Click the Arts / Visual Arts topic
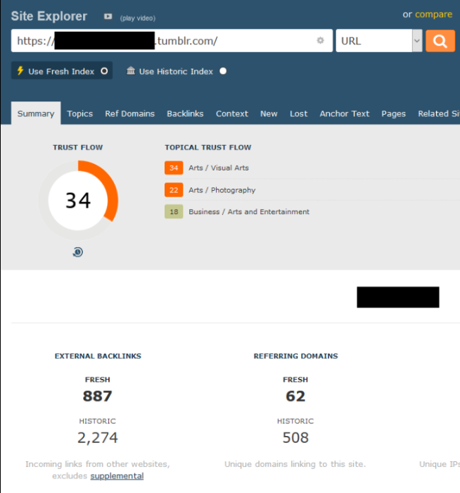Image resolution: width=460 pixels, height=493 pixels. (219, 168)
